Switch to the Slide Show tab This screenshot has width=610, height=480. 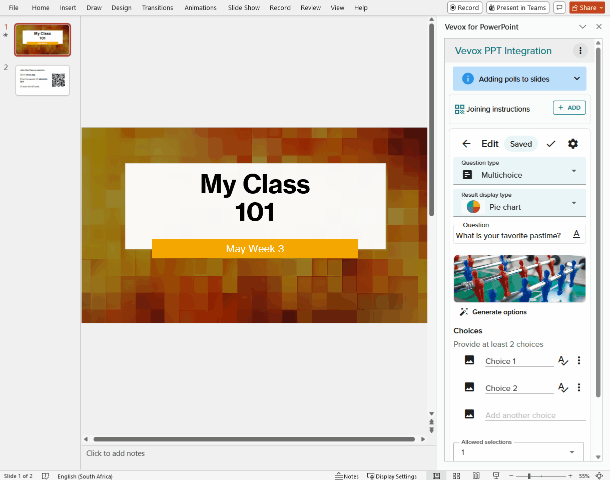click(244, 8)
